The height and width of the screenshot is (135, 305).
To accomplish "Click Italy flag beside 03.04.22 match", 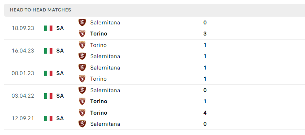I will [48, 96].
